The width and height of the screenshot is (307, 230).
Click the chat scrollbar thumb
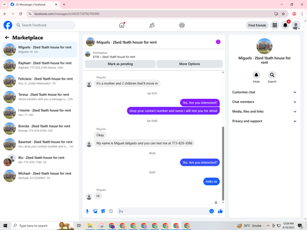click(223, 164)
